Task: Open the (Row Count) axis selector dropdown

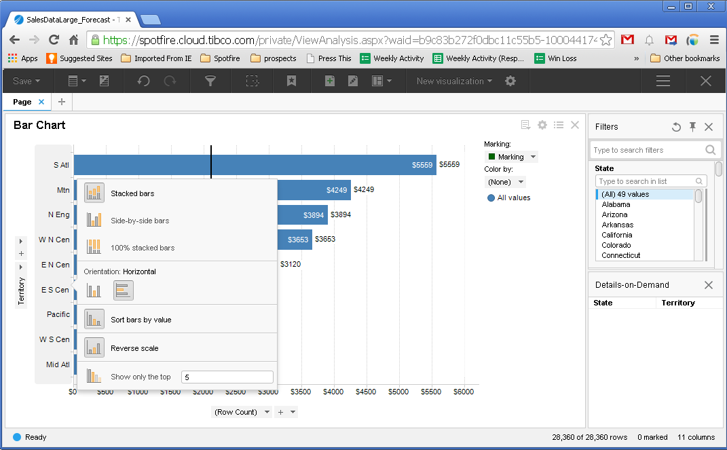Action: pos(241,411)
